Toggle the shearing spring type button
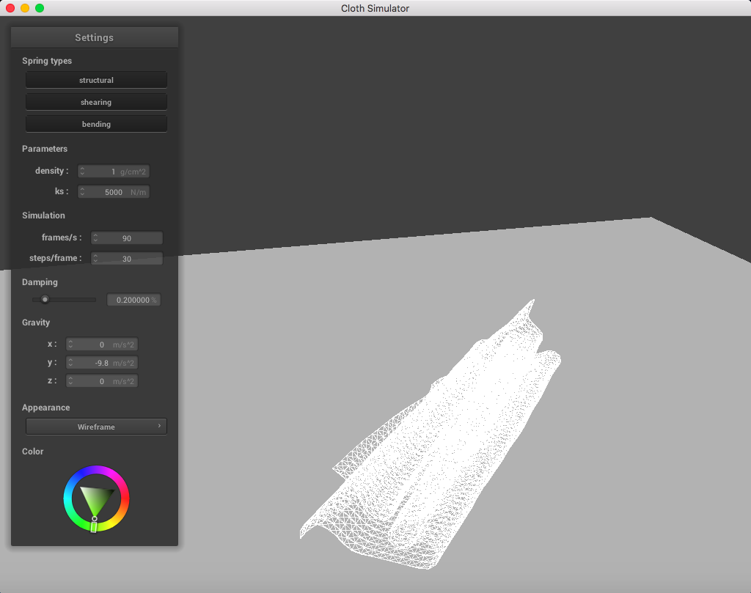The width and height of the screenshot is (751, 593). coord(96,102)
